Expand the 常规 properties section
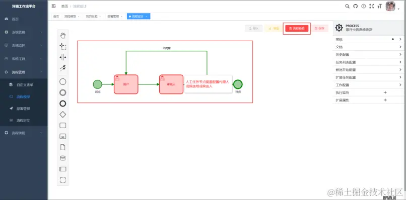Screen dimensions: 406x200 [368, 40]
